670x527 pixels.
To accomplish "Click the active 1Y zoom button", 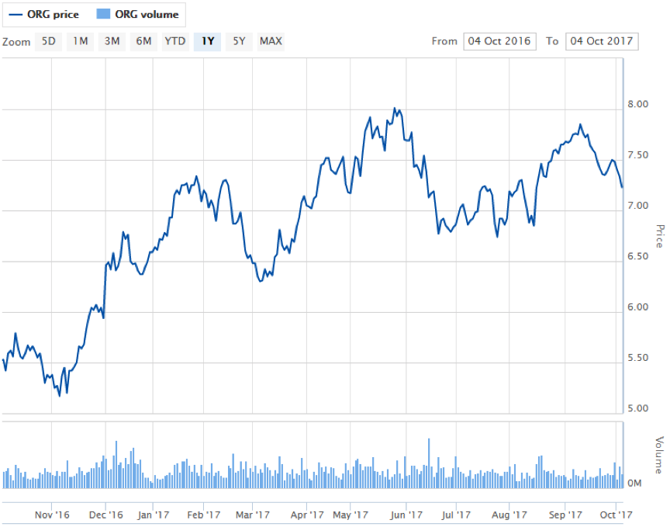I will point(208,41).
